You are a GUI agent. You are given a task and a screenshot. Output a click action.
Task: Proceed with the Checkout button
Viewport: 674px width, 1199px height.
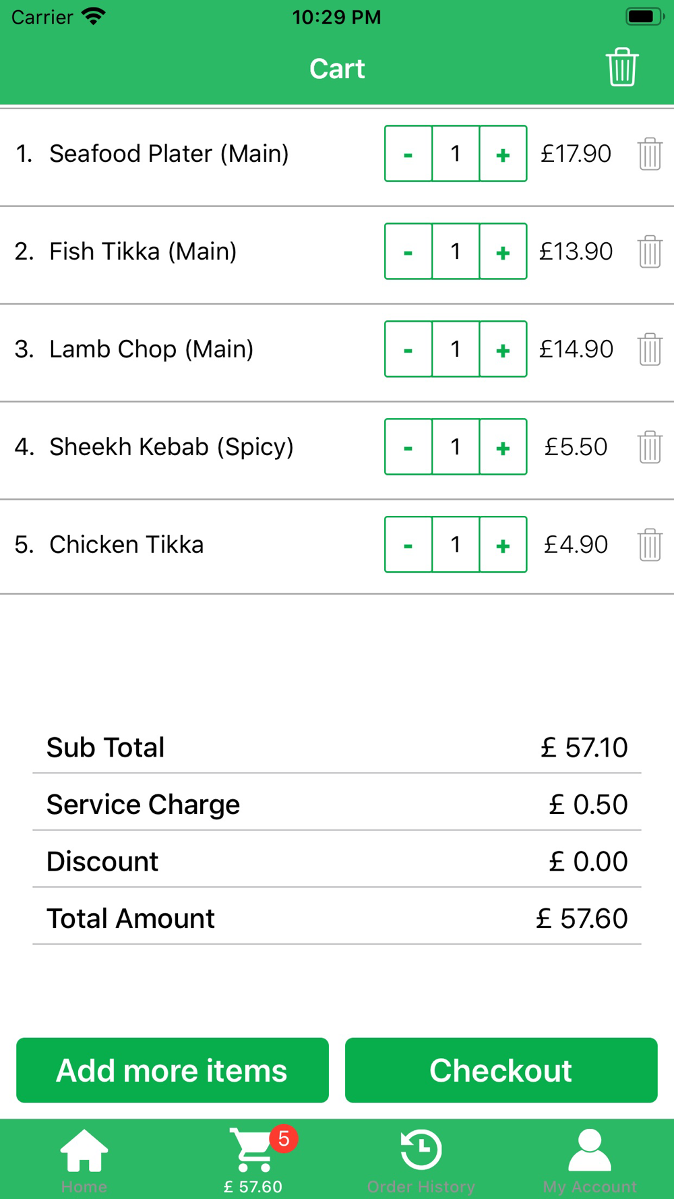(x=501, y=1070)
